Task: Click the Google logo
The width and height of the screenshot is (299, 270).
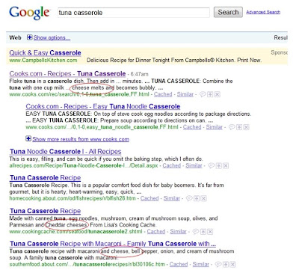Action: coord(30,13)
